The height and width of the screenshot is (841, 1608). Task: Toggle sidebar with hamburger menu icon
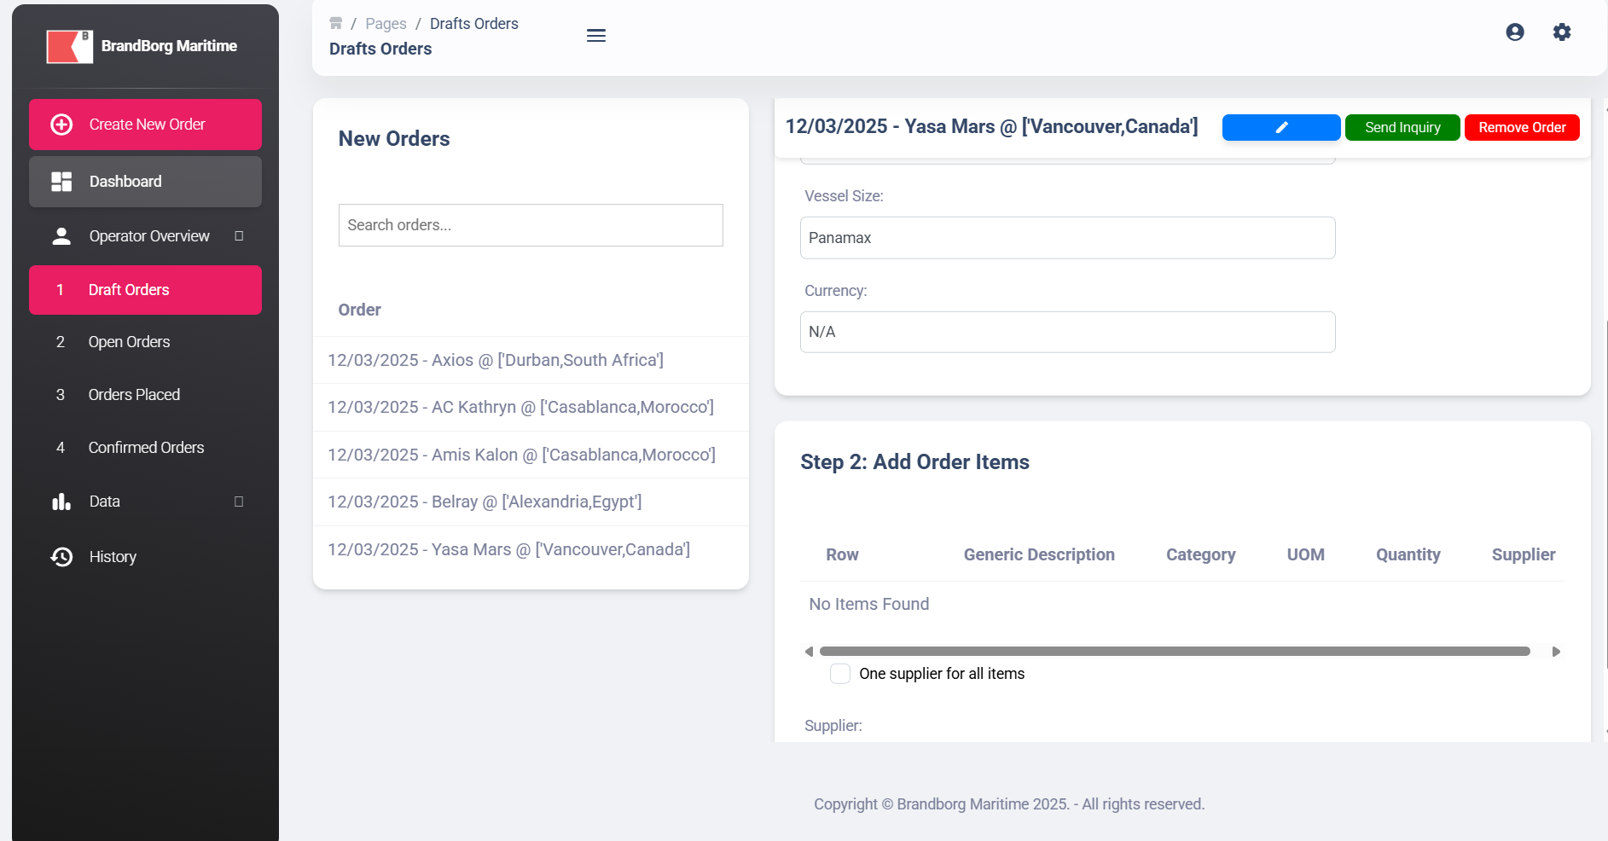[596, 36]
